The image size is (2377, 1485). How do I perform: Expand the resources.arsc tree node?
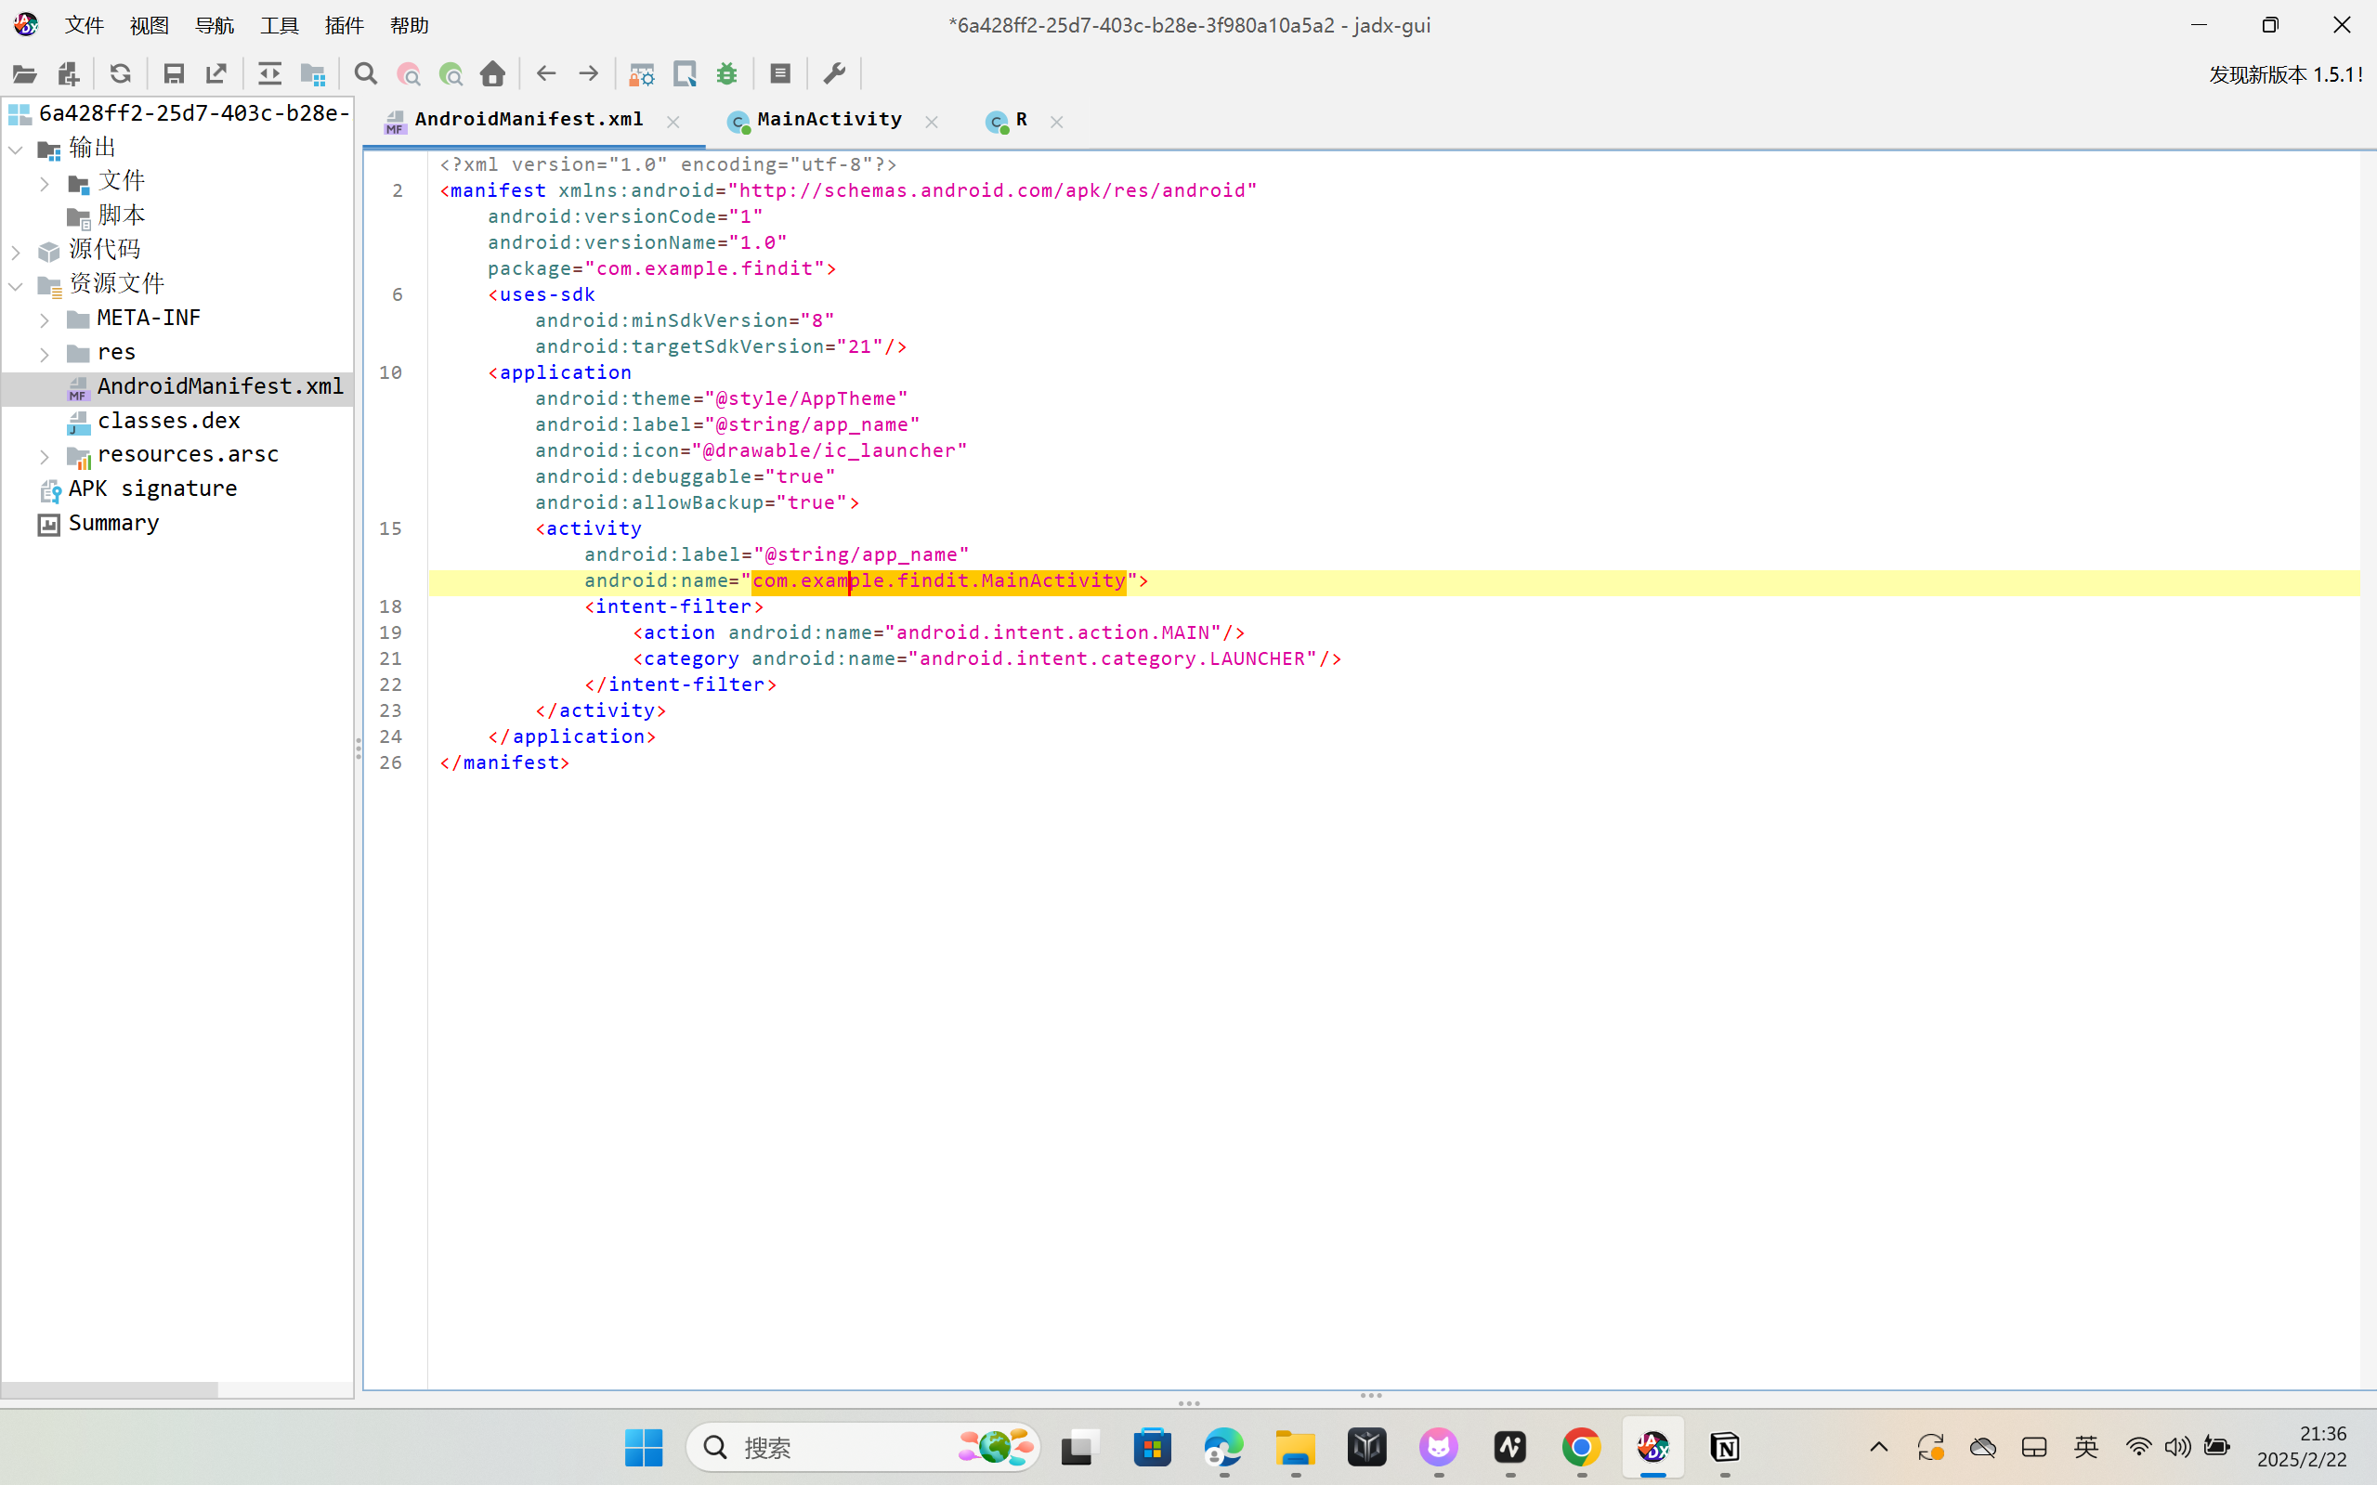click(x=45, y=456)
